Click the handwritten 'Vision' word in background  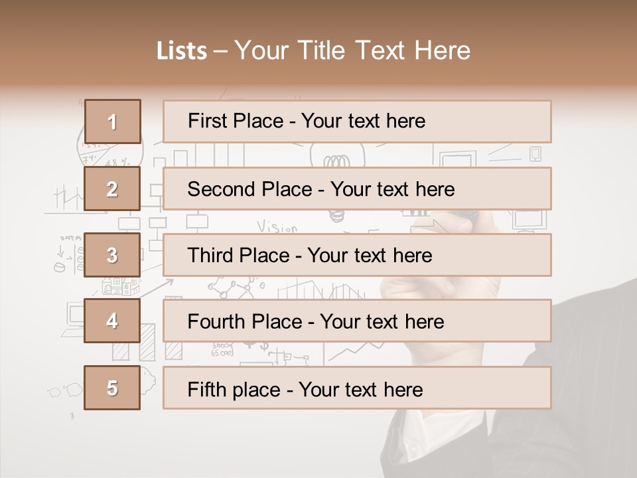click(x=277, y=227)
